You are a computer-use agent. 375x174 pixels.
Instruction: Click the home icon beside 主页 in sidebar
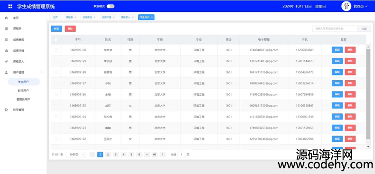[x=6, y=18]
